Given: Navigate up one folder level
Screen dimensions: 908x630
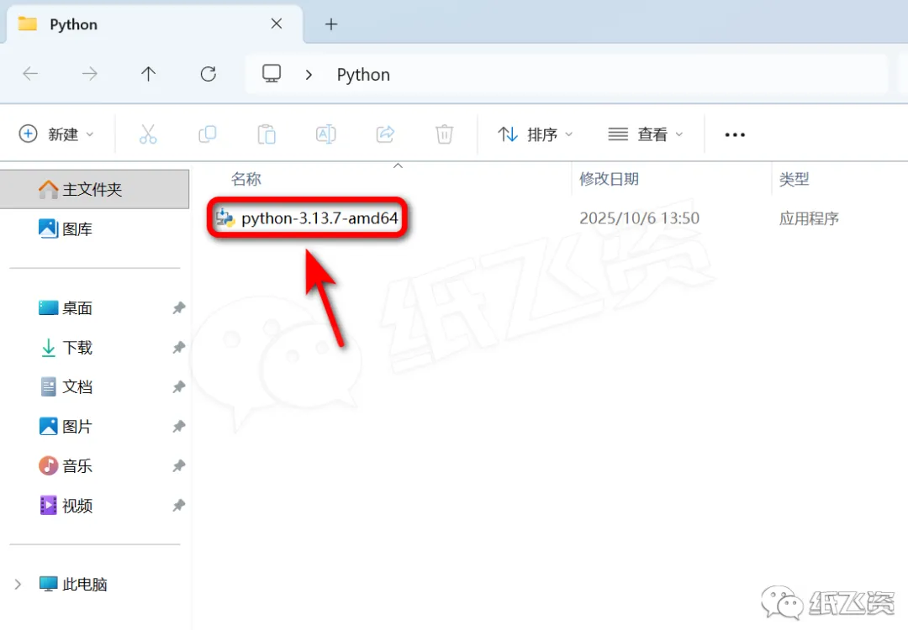Looking at the screenshot, I should (148, 73).
